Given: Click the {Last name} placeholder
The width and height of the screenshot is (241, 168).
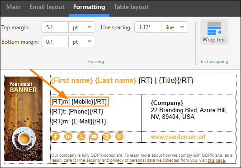Looking at the screenshot, I should pyautogui.click(x=116, y=81).
